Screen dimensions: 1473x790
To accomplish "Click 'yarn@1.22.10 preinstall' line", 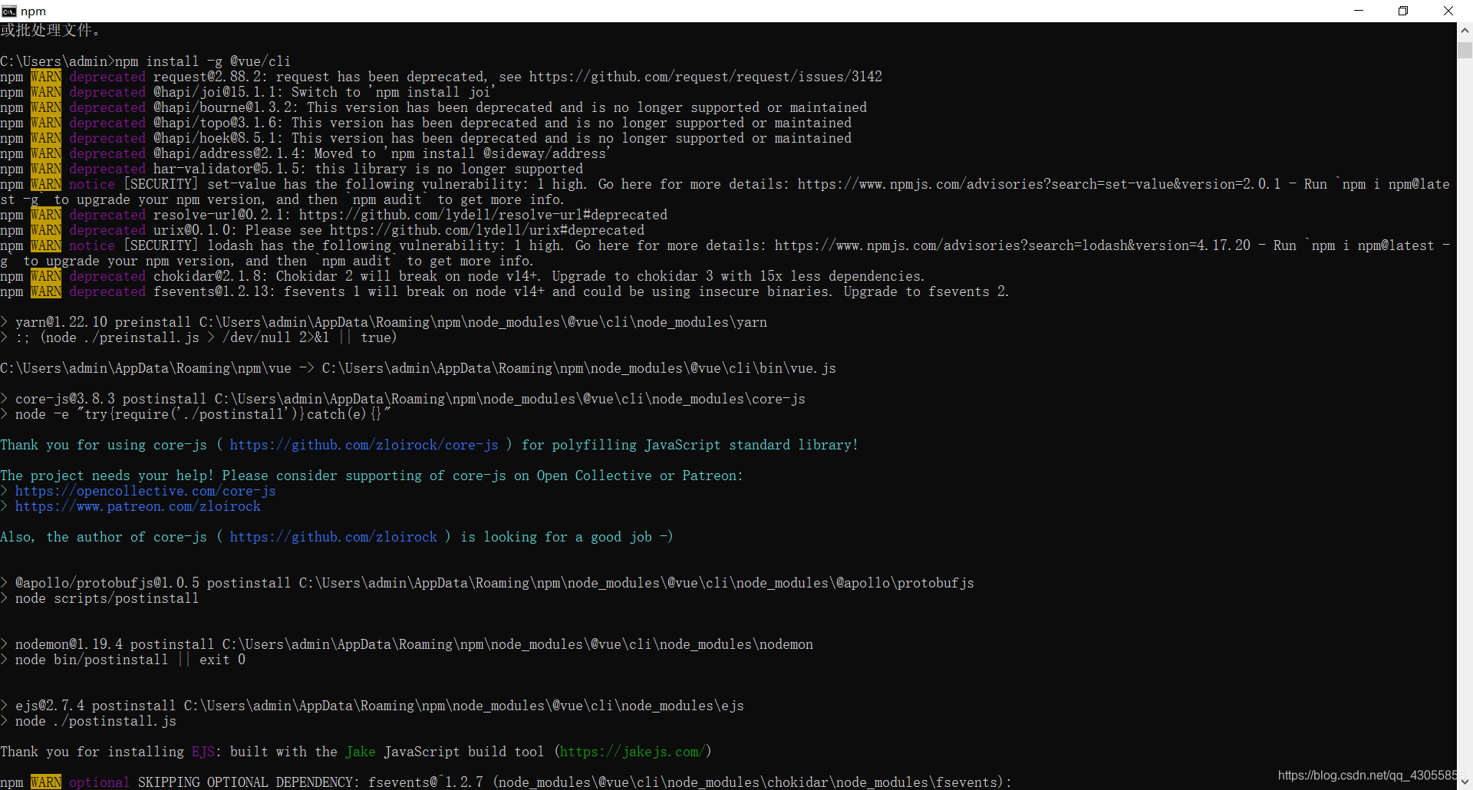I will coord(384,322).
